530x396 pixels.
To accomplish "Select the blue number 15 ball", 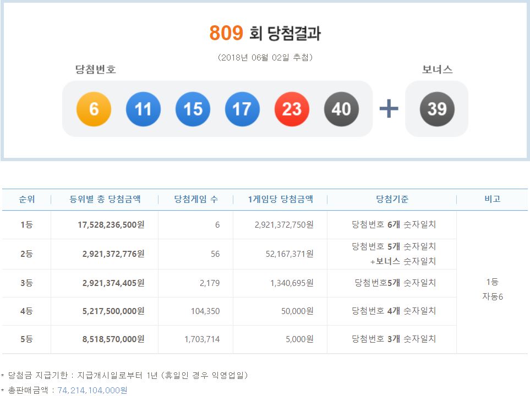I will click(x=193, y=109).
